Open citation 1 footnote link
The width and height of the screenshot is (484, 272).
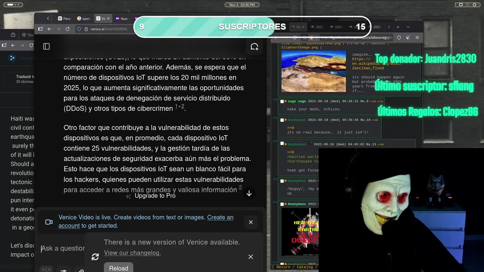click(x=176, y=107)
